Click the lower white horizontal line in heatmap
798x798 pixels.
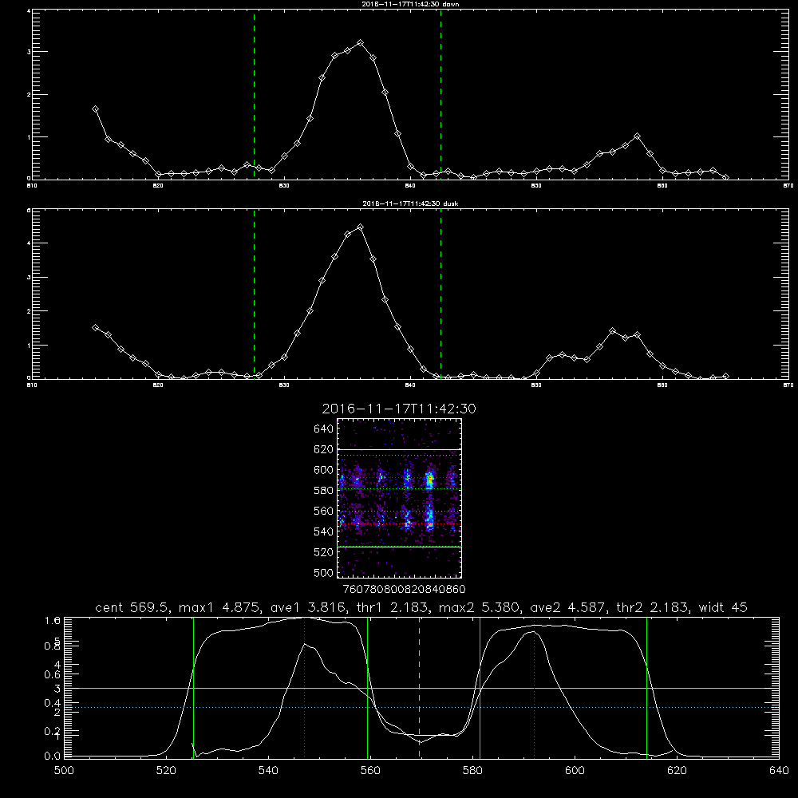point(399,547)
